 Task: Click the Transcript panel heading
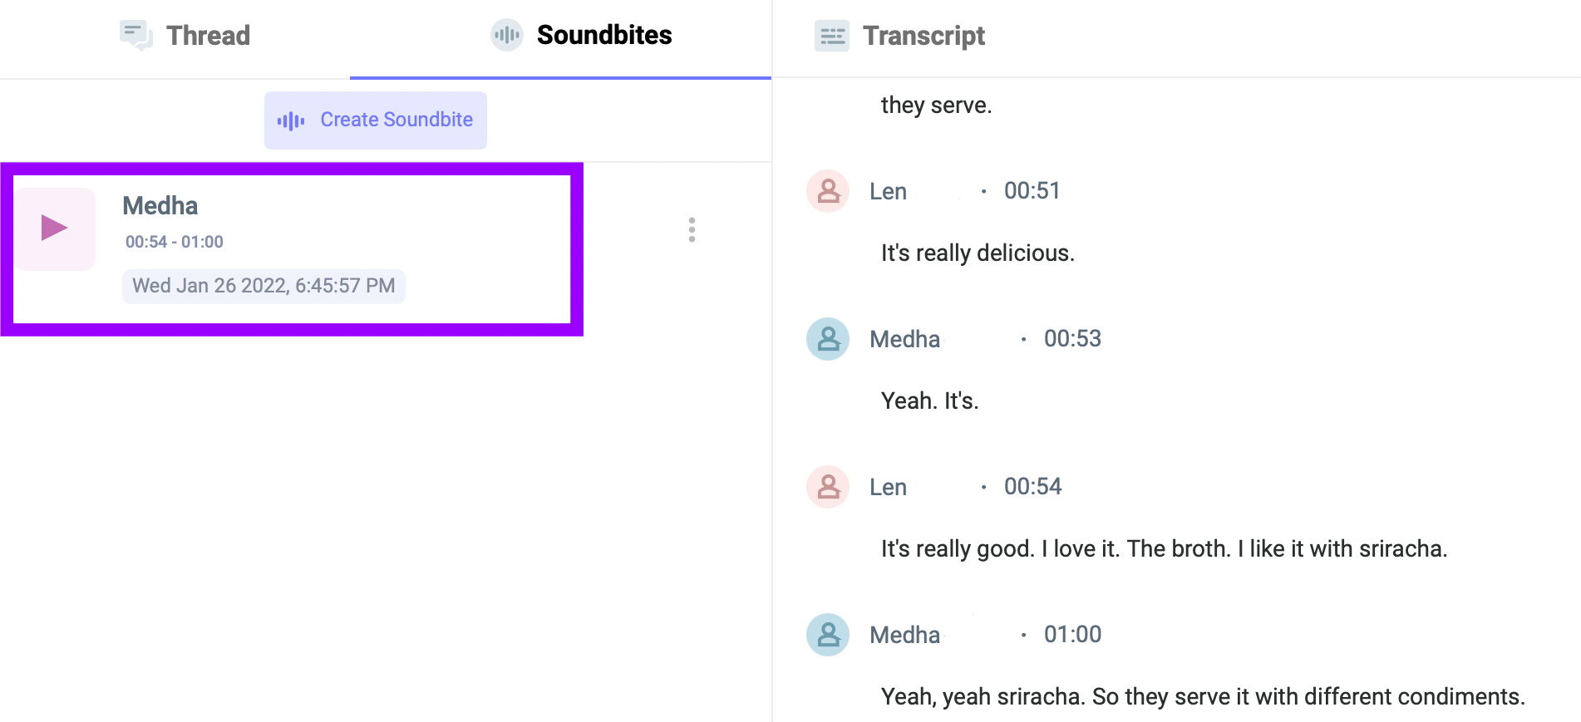[923, 36]
